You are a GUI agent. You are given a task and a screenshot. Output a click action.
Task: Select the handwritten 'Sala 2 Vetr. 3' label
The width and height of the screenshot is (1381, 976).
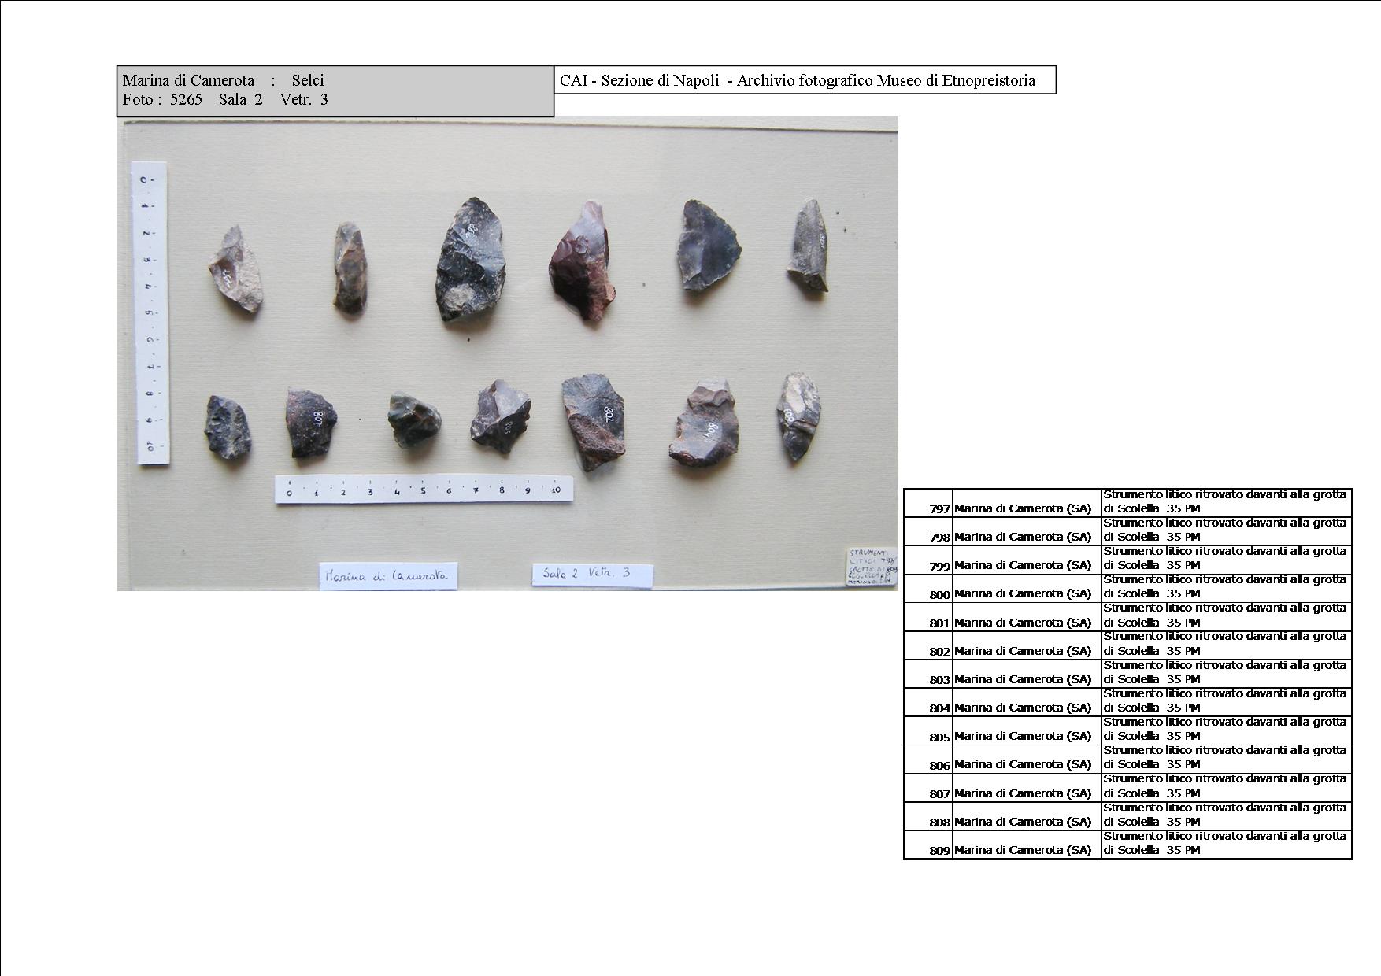tap(592, 574)
